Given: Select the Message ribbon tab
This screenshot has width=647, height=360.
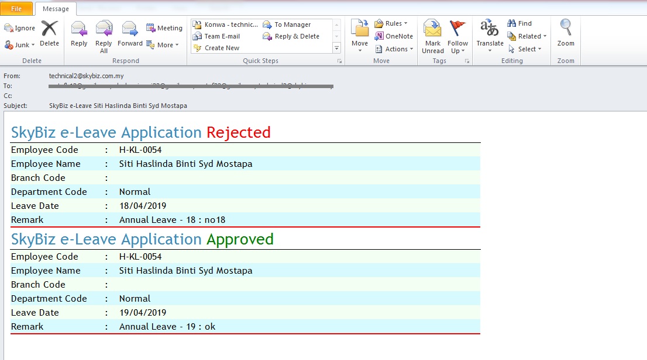Looking at the screenshot, I should point(56,9).
